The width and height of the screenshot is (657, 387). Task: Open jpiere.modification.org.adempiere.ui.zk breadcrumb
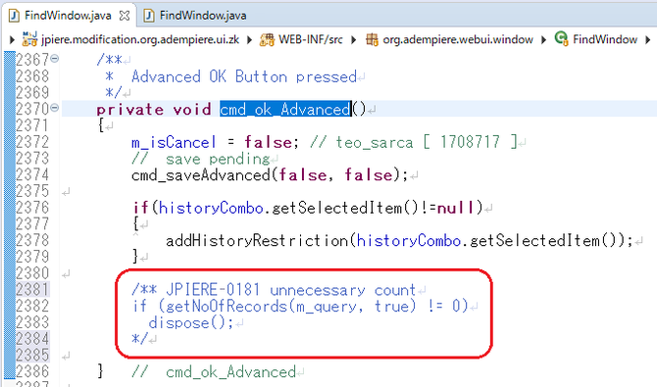point(140,39)
